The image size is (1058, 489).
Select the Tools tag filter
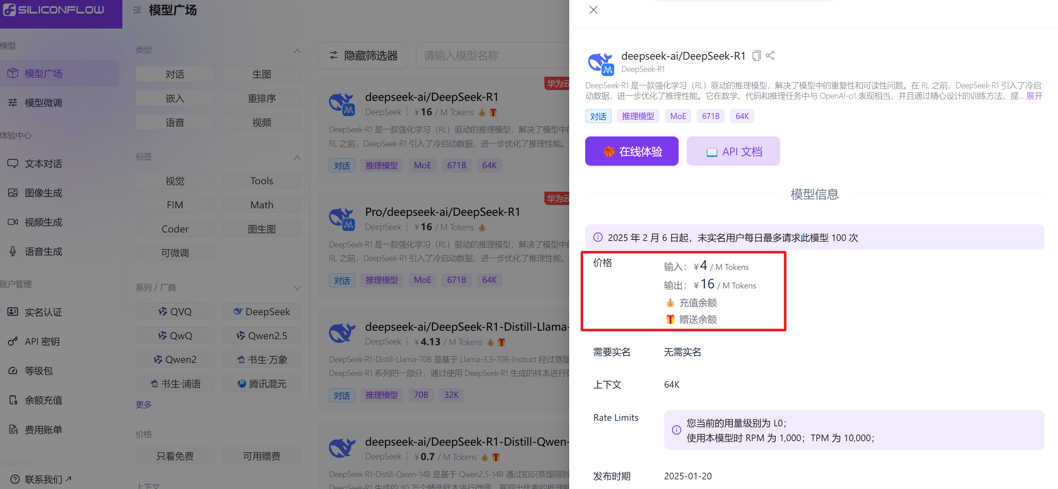261,181
